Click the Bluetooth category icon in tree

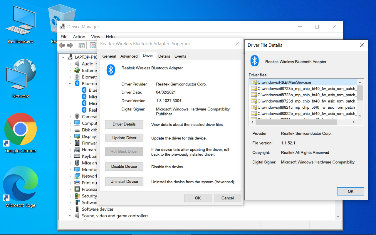[77, 83]
